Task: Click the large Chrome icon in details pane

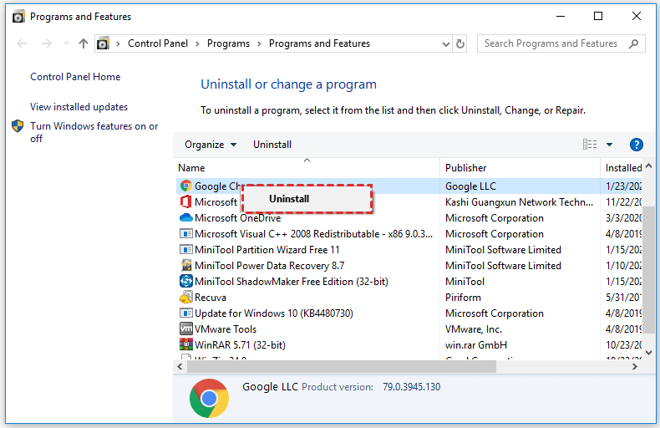Action: (x=209, y=398)
